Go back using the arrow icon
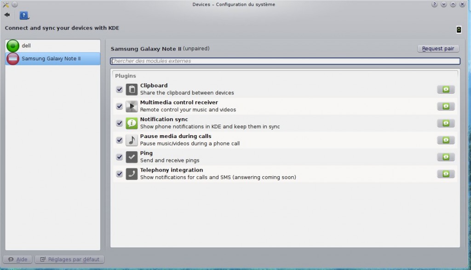 point(7,15)
